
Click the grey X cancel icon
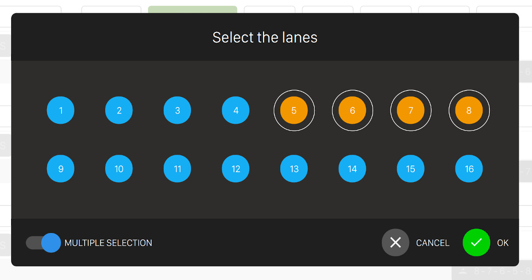tap(395, 243)
